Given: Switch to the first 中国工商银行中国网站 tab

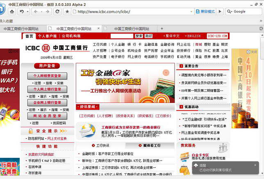Looking at the screenshot, I should click(x=21, y=29).
